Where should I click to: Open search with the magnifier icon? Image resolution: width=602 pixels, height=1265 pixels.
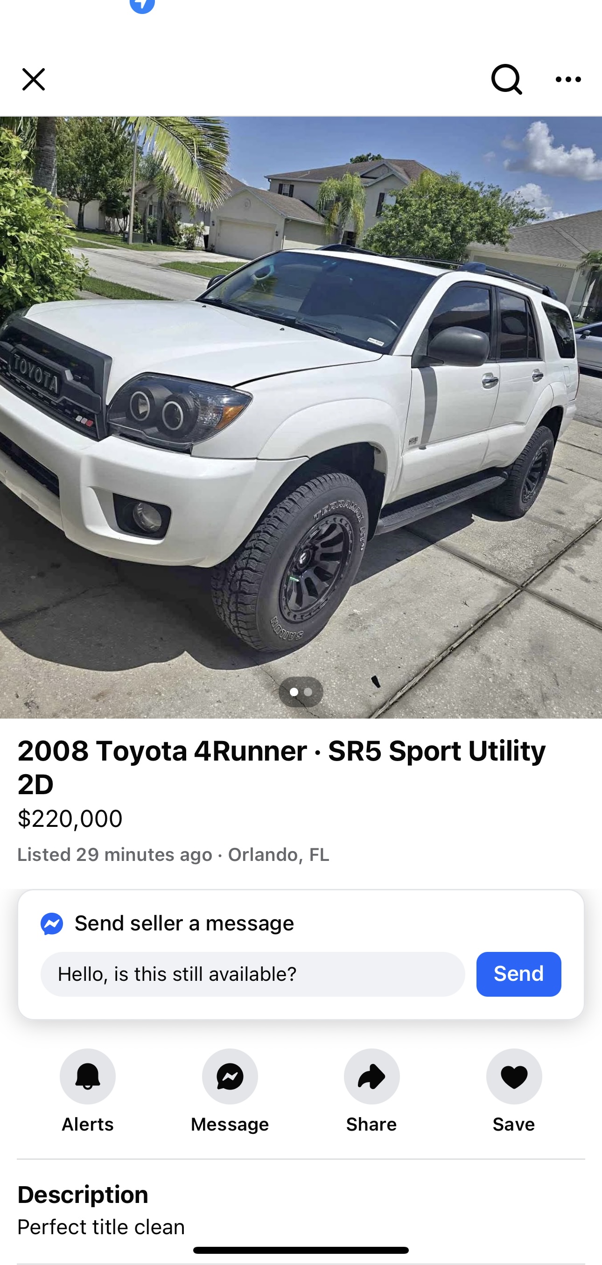pos(506,79)
